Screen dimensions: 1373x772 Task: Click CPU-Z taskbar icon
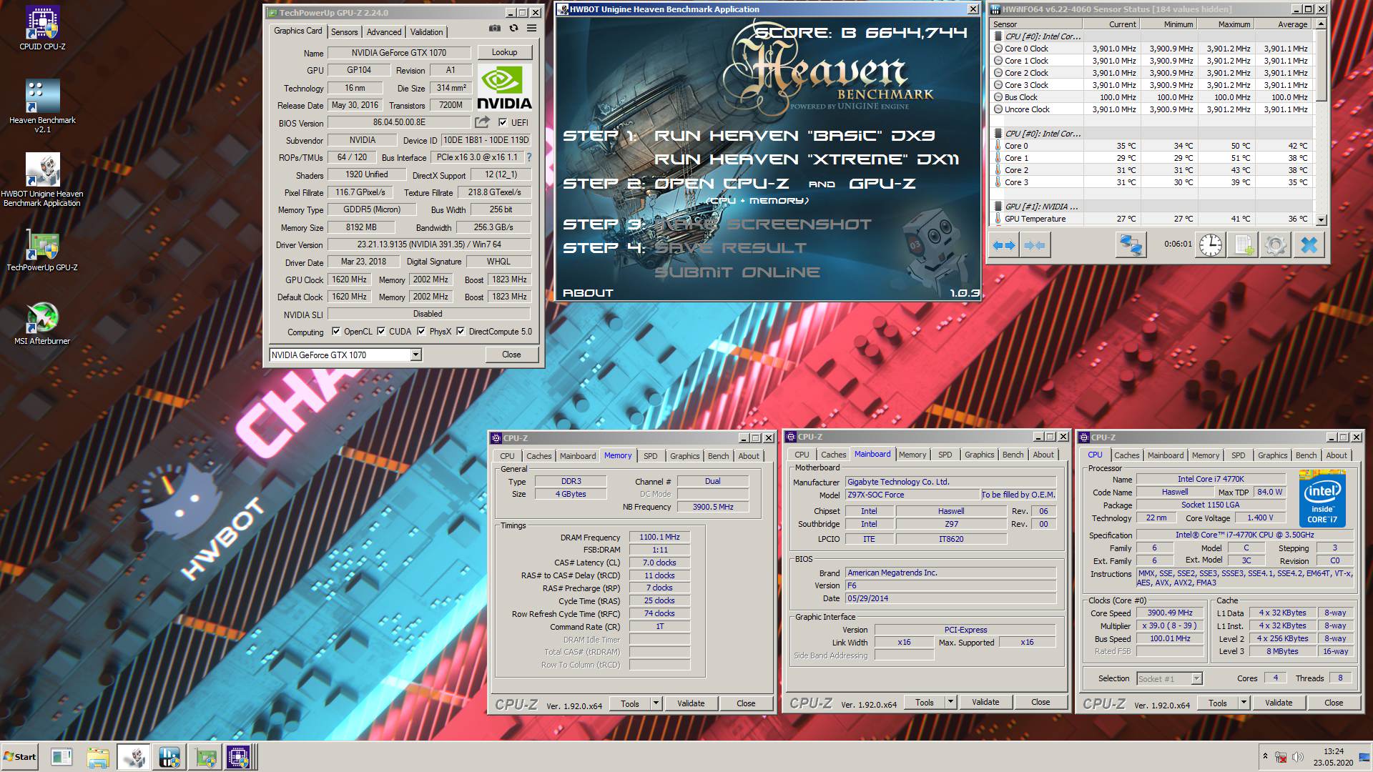(239, 757)
